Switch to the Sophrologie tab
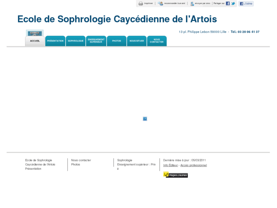The image size is (277, 208). coord(75,41)
